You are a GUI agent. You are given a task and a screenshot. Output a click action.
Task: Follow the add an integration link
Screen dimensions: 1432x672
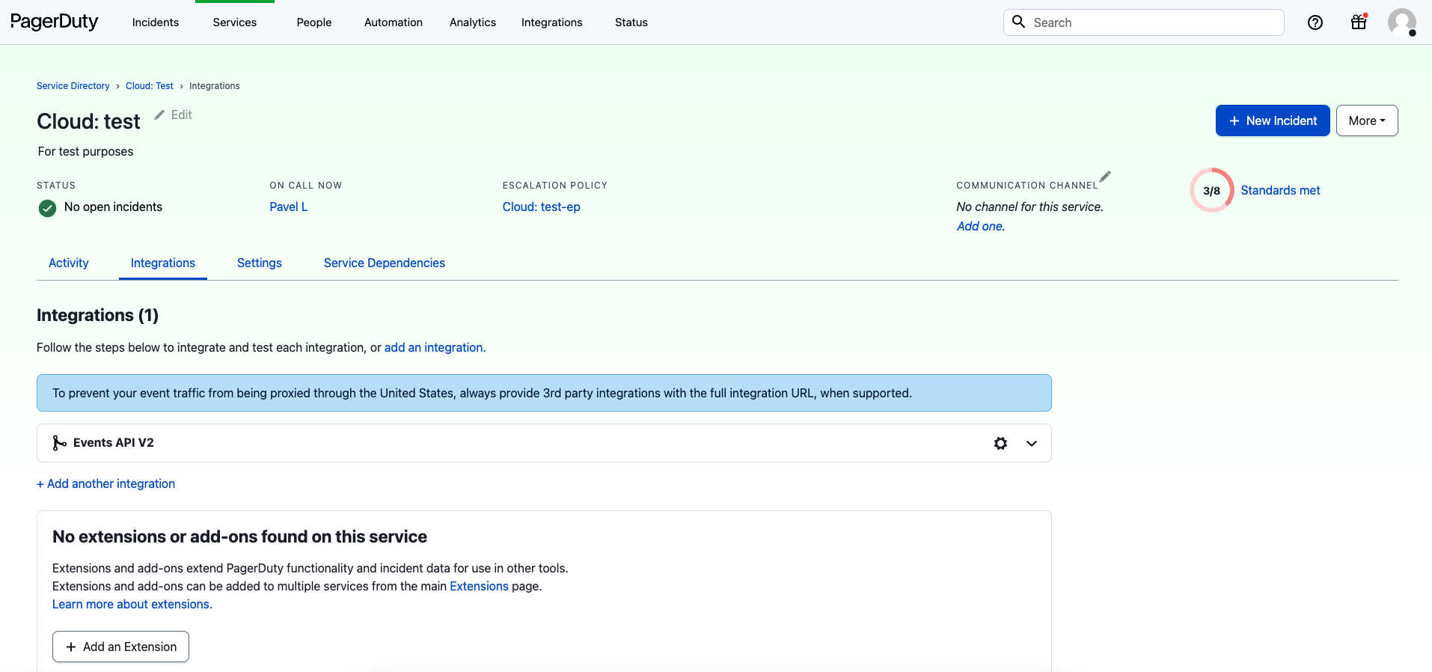435,347
